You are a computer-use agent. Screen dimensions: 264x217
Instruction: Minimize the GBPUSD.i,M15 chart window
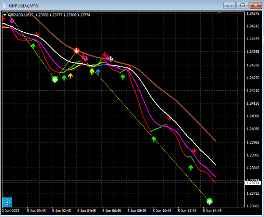click(x=229, y=5)
